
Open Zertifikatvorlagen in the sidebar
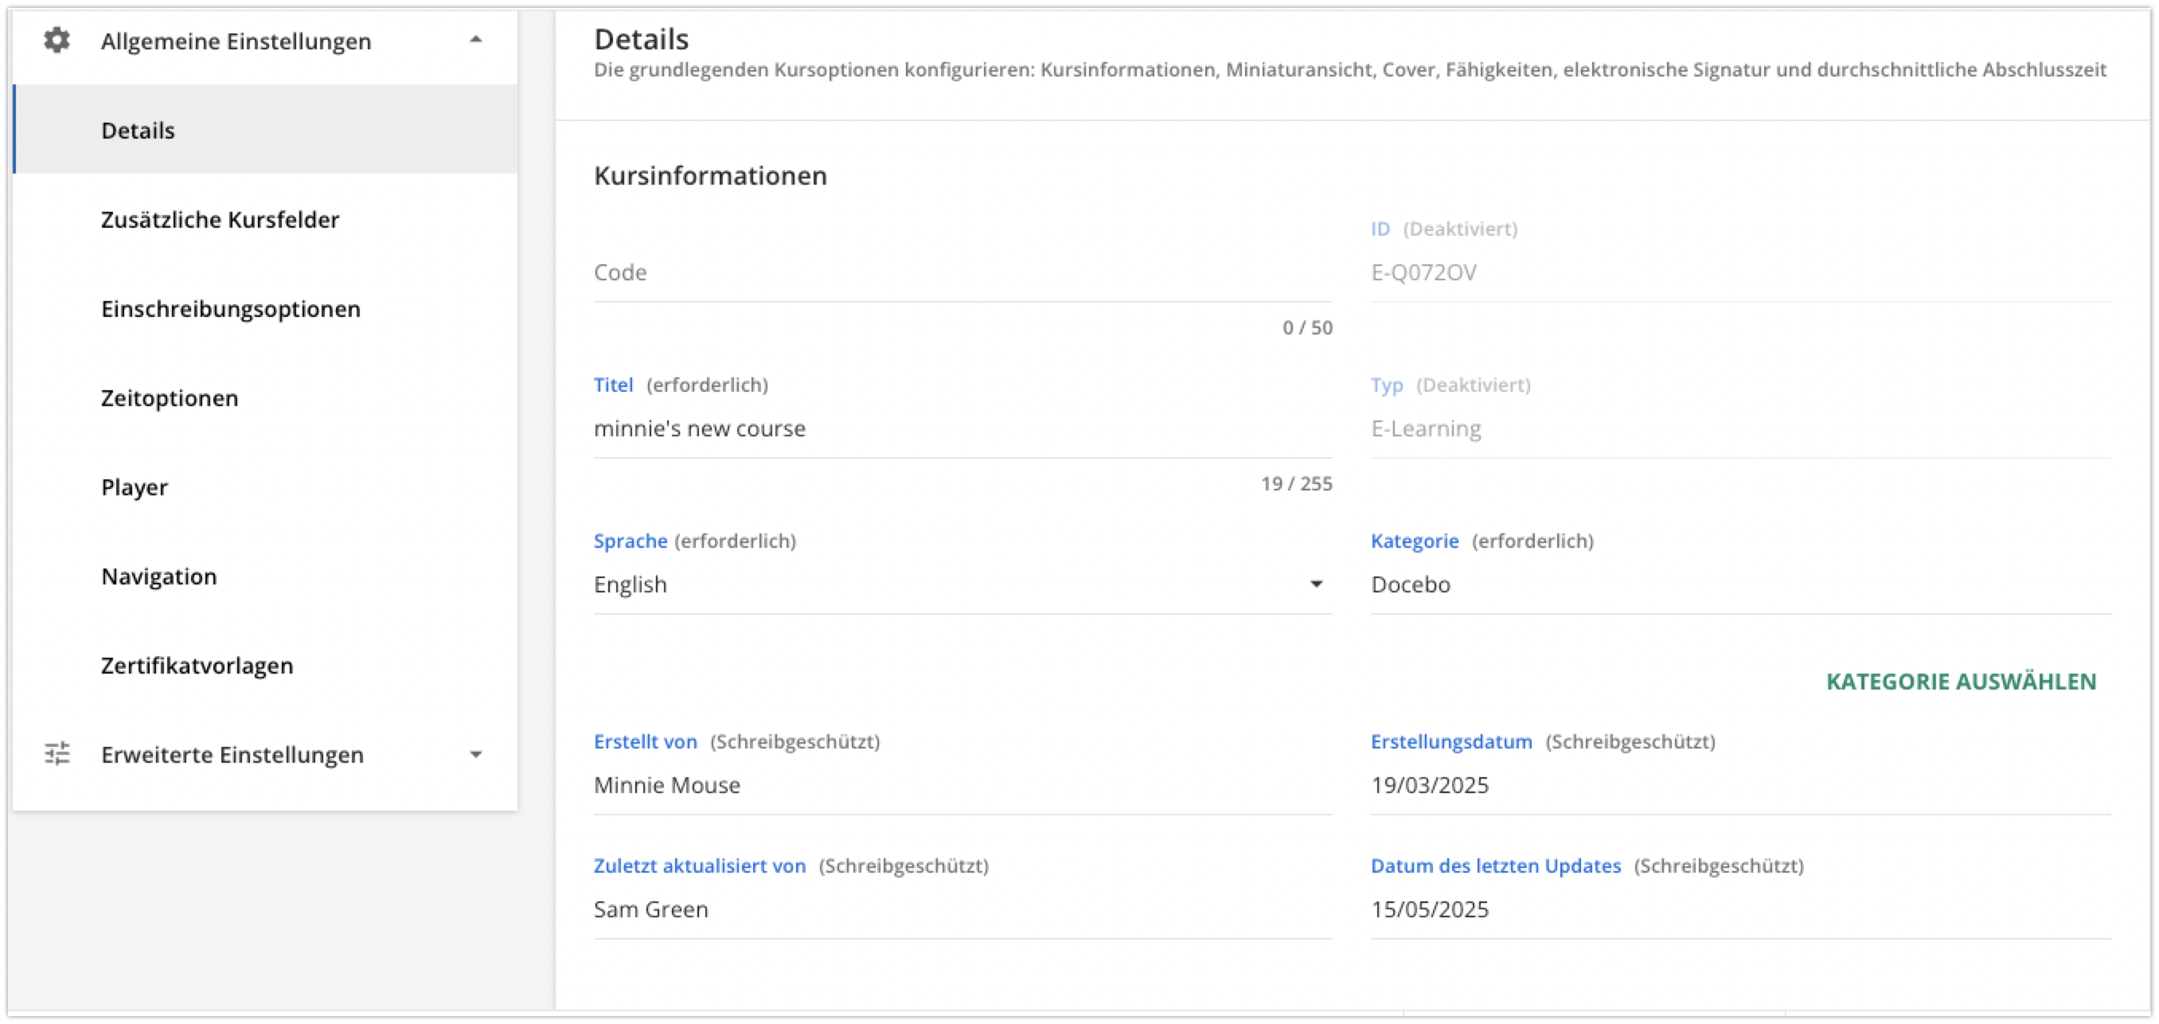click(x=266, y=666)
